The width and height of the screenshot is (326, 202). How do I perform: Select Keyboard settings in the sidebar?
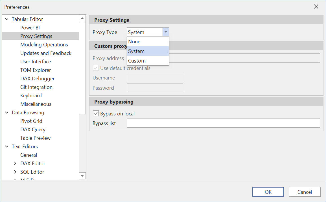(x=31, y=95)
